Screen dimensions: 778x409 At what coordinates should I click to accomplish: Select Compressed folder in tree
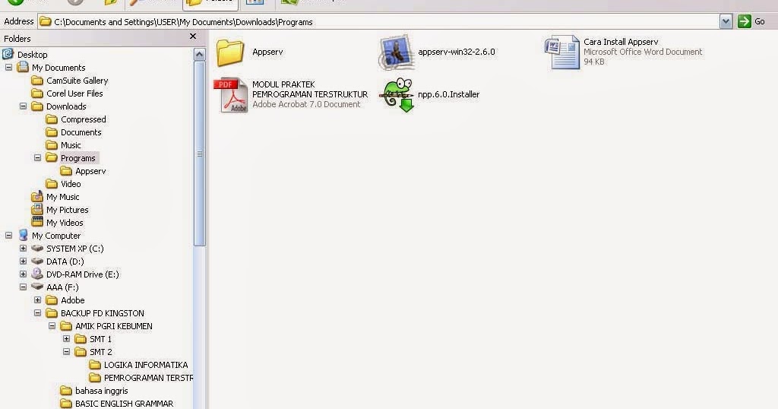pos(75,119)
